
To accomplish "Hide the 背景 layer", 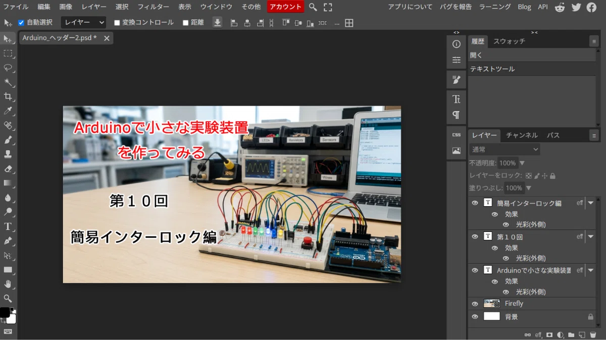I will 475,317.
